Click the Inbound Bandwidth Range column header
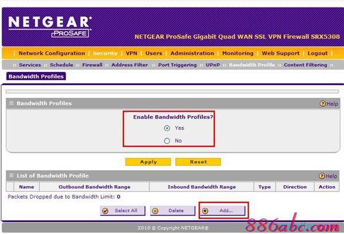The height and width of the screenshot is (234, 344). [202, 187]
